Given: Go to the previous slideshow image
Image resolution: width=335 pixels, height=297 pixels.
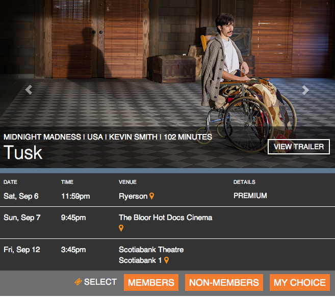Looking at the screenshot, I should point(29,90).
